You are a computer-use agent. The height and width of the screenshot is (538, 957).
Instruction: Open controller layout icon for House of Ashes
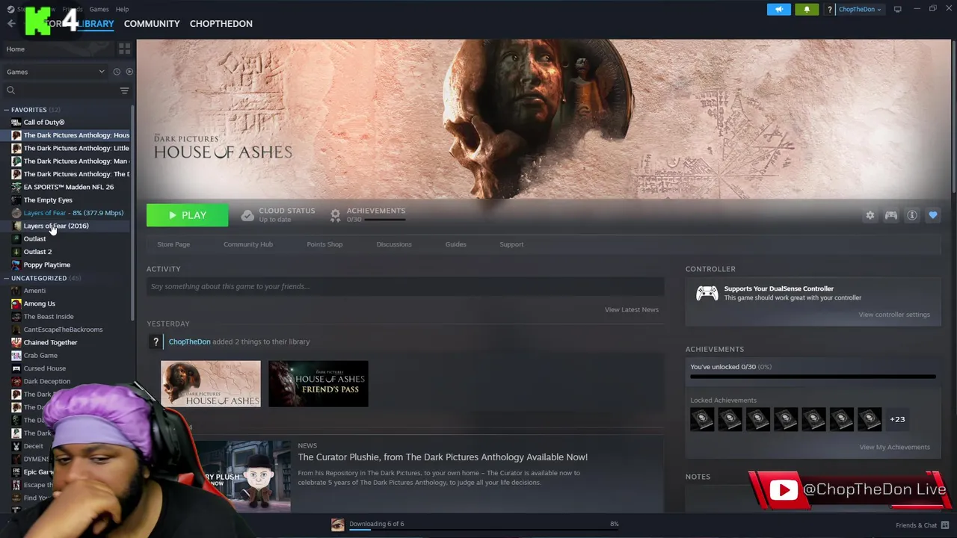tap(891, 215)
